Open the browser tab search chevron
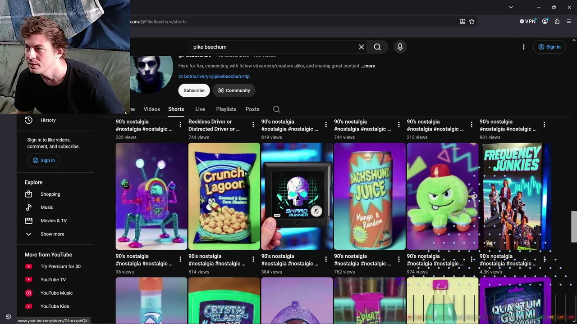Image resolution: width=577 pixels, height=324 pixels. pos(511,7)
